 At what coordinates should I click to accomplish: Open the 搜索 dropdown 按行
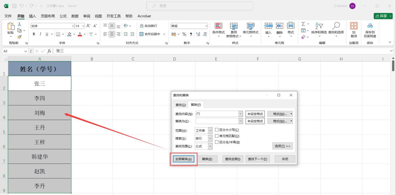[x=210, y=139]
